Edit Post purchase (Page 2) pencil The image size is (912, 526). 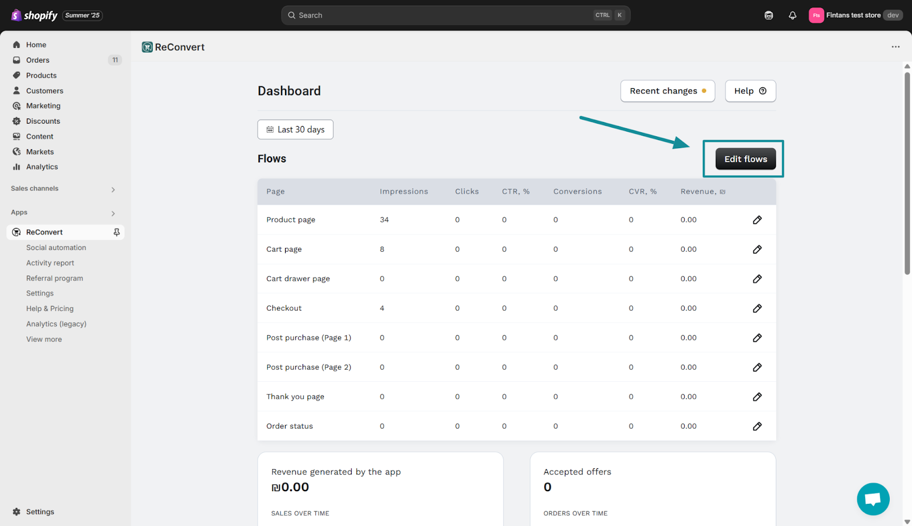point(757,368)
